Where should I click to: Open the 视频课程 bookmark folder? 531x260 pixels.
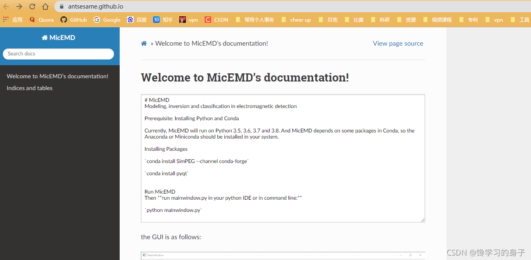click(437, 20)
